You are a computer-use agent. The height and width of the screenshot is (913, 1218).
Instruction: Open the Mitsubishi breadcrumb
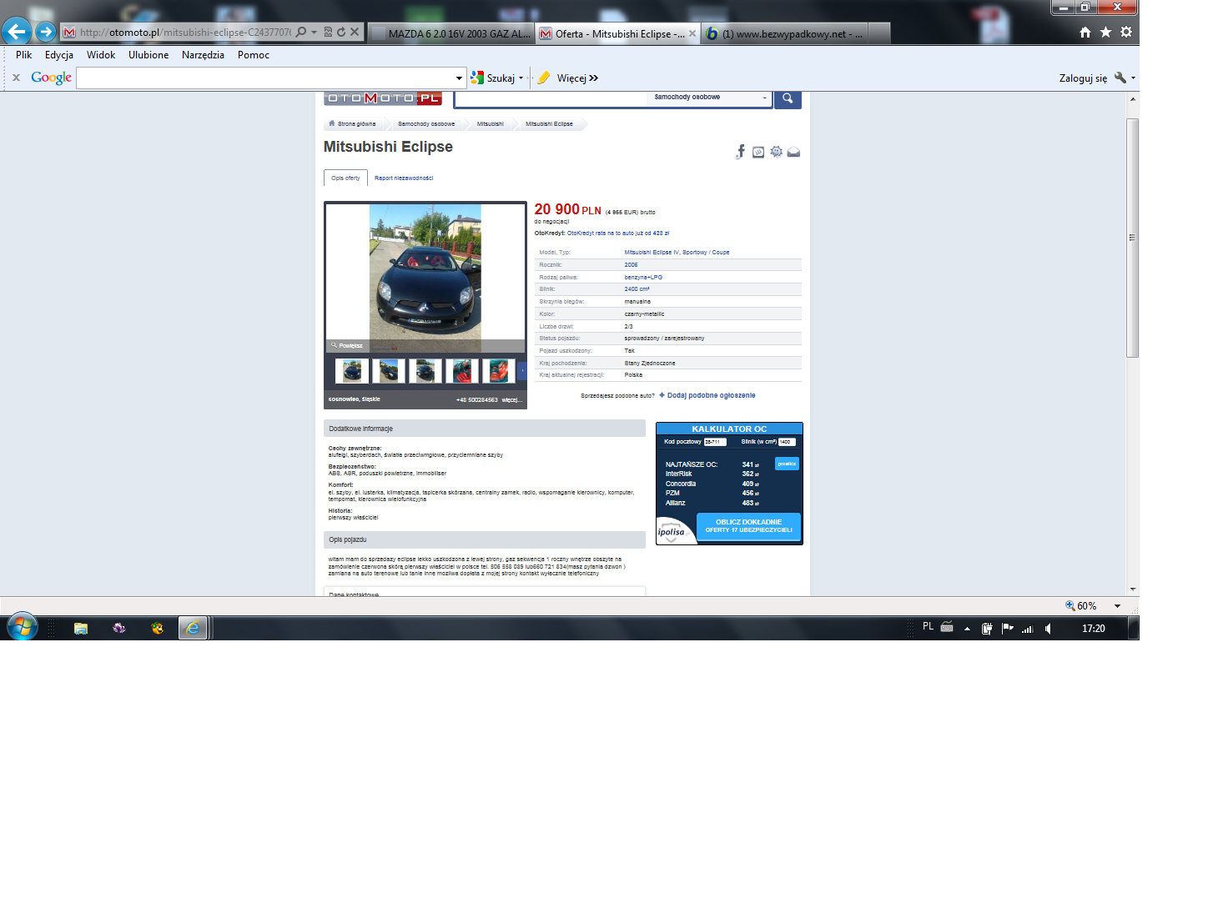coord(490,123)
